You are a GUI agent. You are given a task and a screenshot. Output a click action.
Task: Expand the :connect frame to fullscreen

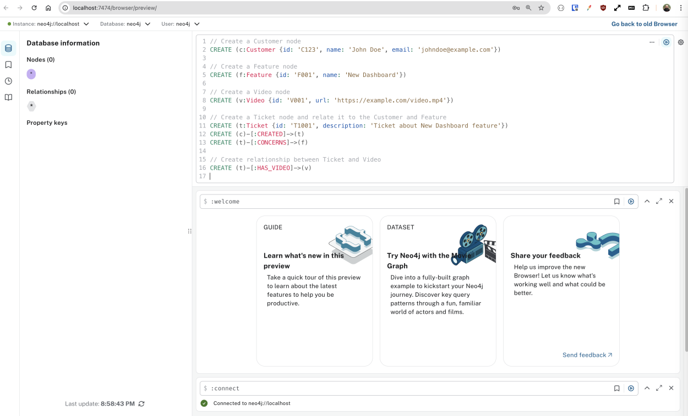(x=659, y=388)
